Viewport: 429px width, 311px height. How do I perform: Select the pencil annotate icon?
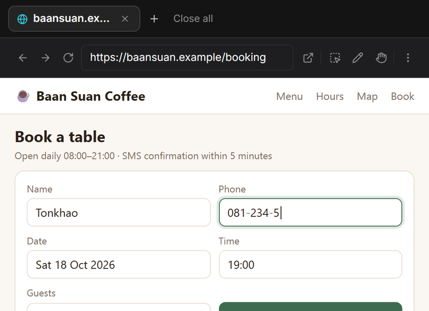click(x=357, y=58)
